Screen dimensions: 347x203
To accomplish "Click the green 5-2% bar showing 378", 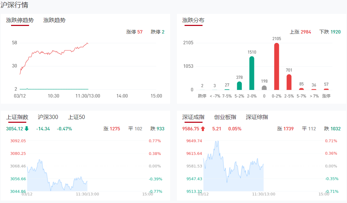I will click(239, 85).
